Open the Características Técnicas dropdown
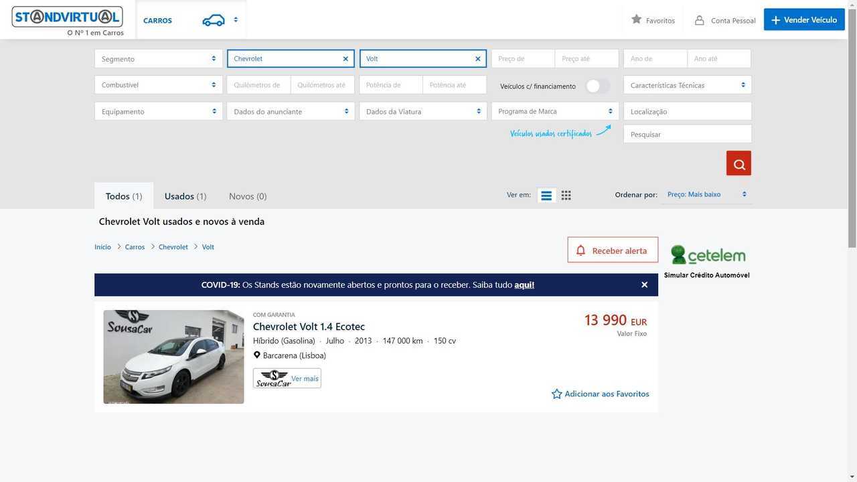 click(x=688, y=85)
